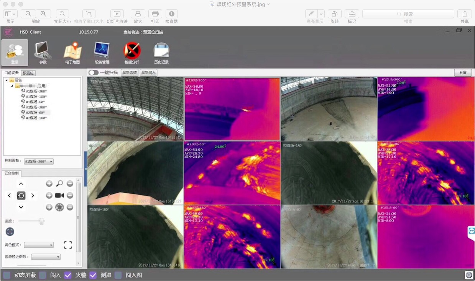Switch to the 预置位 tab
Screen dimensions: 475x281
(x=28, y=73)
